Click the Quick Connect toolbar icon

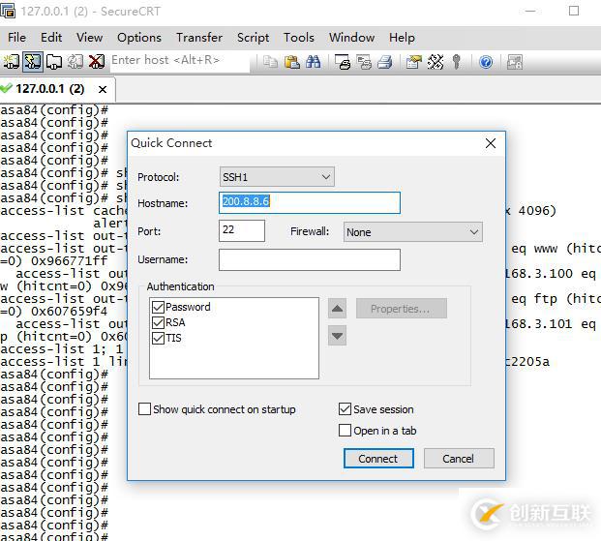click(x=32, y=61)
